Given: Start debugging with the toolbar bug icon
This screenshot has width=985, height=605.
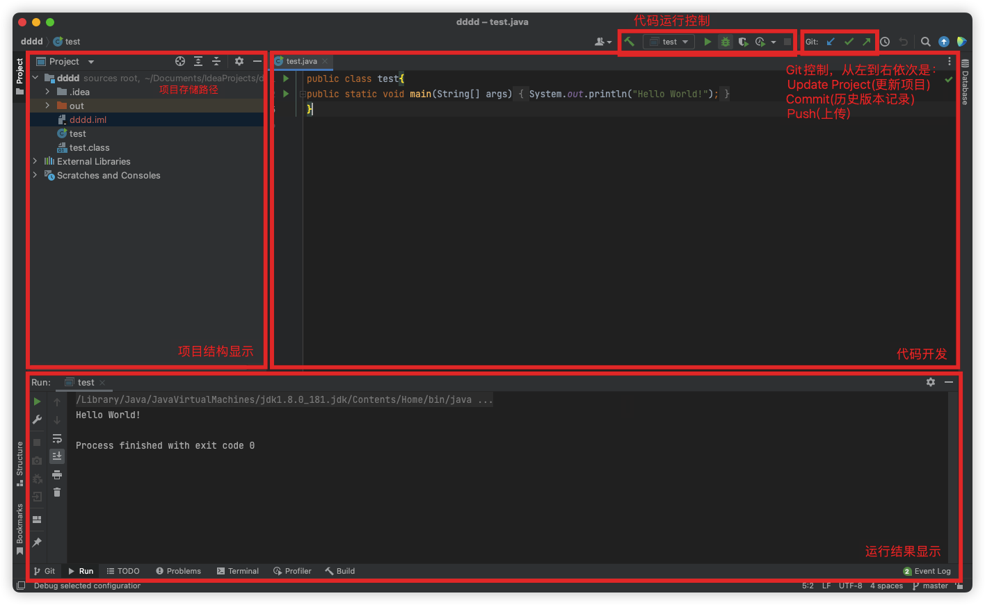Looking at the screenshot, I should pyautogui.click(x=726, y=42).
